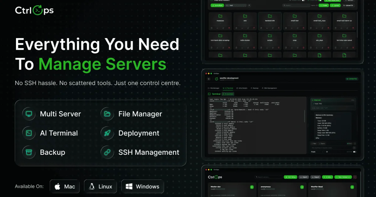Click the SSH Setup button on dashboard
Screen dimensions: 376x197
point(290,177)
